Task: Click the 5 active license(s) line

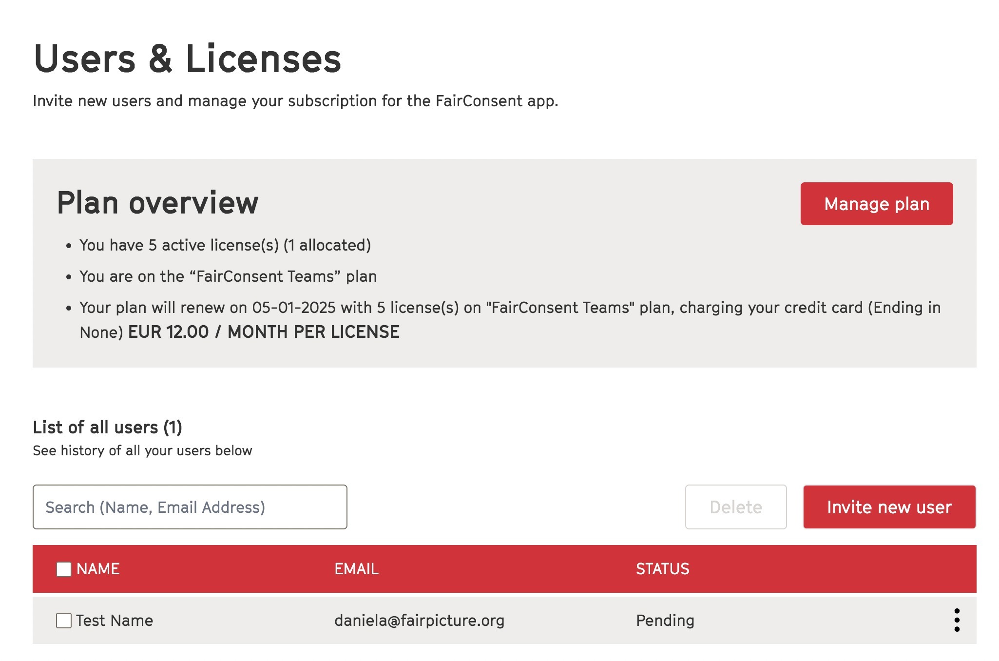Action: [225, 245]
